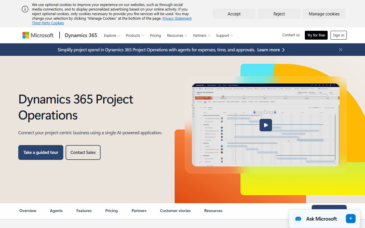Accept optional cookies
The image size is (365, 228).
[234, 14]
